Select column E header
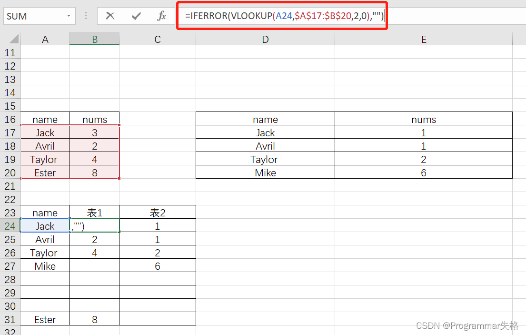 click(424, 39)
